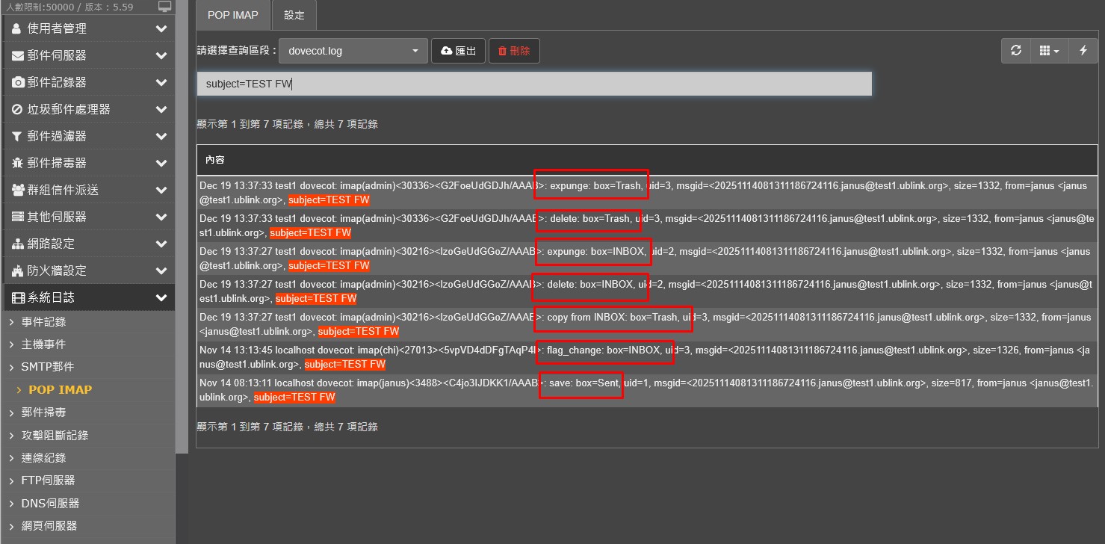Expand the 防火牆設定 menu chevron
The width and height of the screenshot is (1105, 544).
click(161, 271)
